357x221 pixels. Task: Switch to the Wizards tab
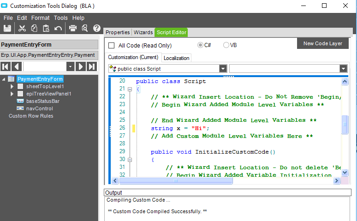(x=143, y=32)
